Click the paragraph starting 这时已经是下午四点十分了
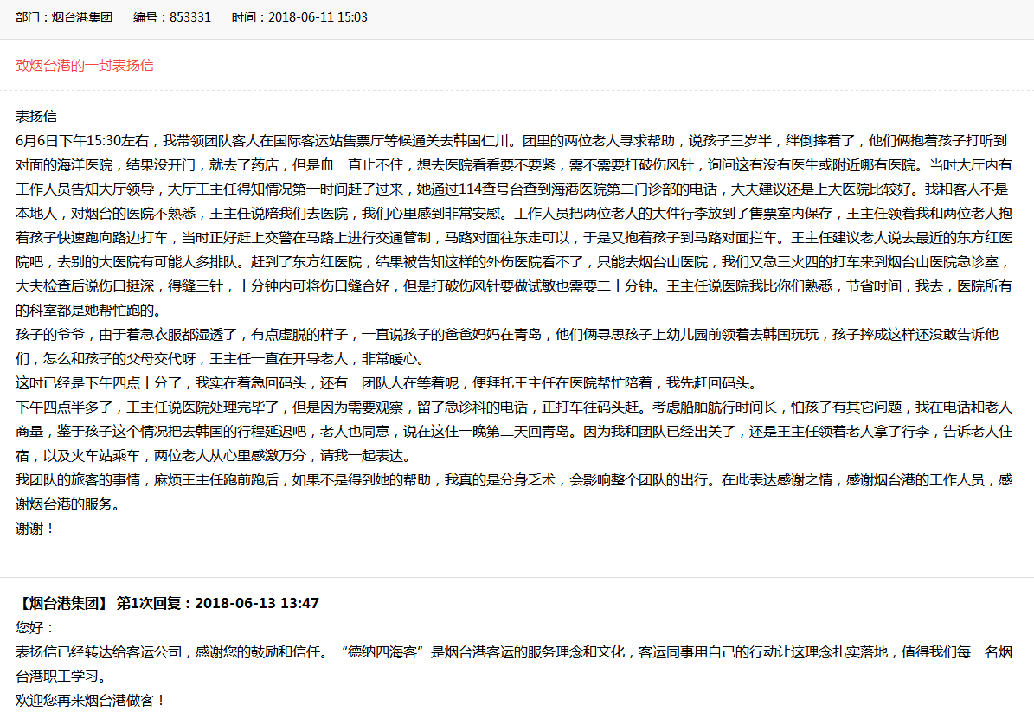Viewport: 1034px width, 712px height. 387,383
